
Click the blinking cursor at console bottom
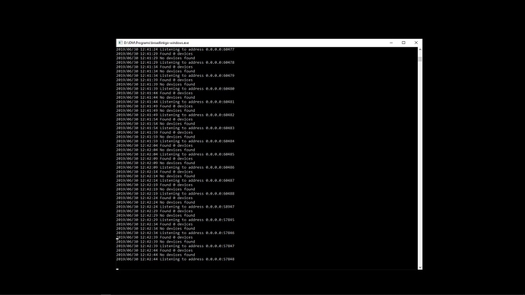point(117,268)
